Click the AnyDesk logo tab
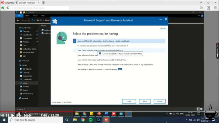This screenshot has width=219, height=123. tap(8, 3)
